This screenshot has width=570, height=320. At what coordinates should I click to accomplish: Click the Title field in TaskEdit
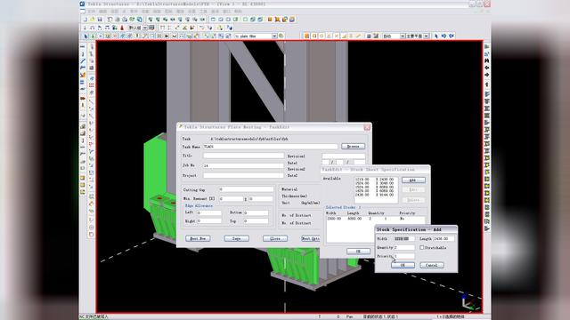(x=243, y=156)
